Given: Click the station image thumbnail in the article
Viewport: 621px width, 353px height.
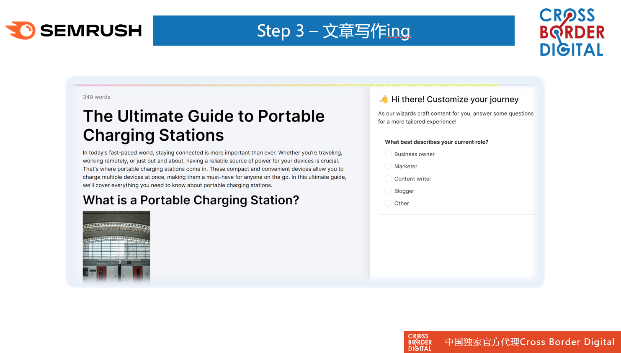Looking at the screenshot, I should (116, 246).
